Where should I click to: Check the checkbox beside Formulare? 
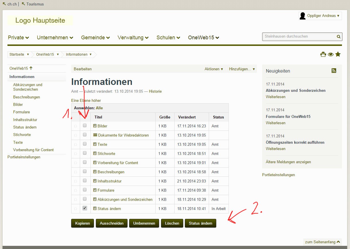coord(84,190)
